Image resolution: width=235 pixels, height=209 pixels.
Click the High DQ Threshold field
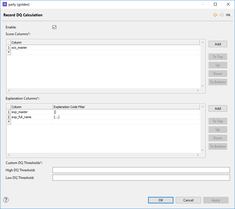[x=141, y=170]
